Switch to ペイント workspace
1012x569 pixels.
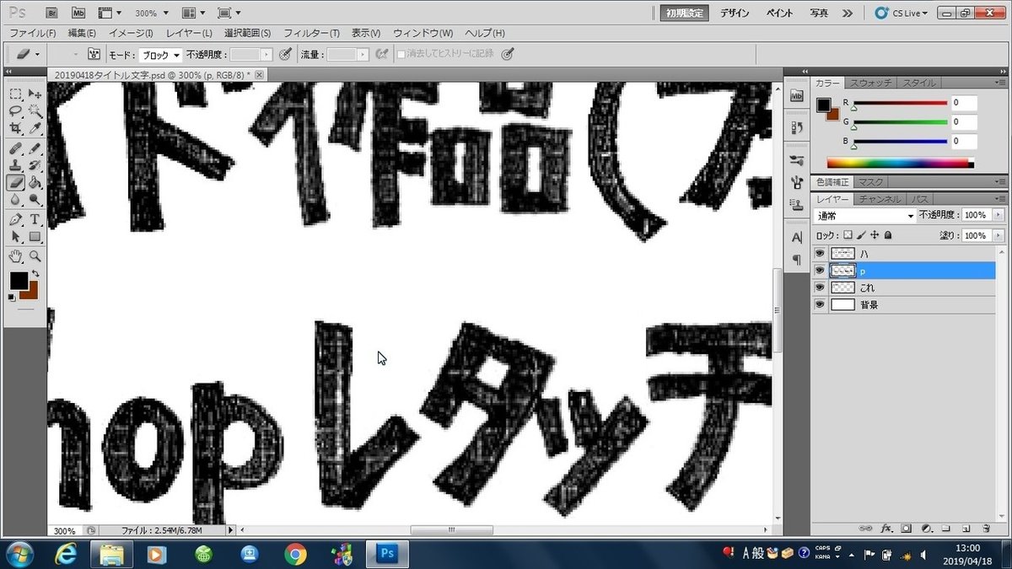click(x=779, y=13)
